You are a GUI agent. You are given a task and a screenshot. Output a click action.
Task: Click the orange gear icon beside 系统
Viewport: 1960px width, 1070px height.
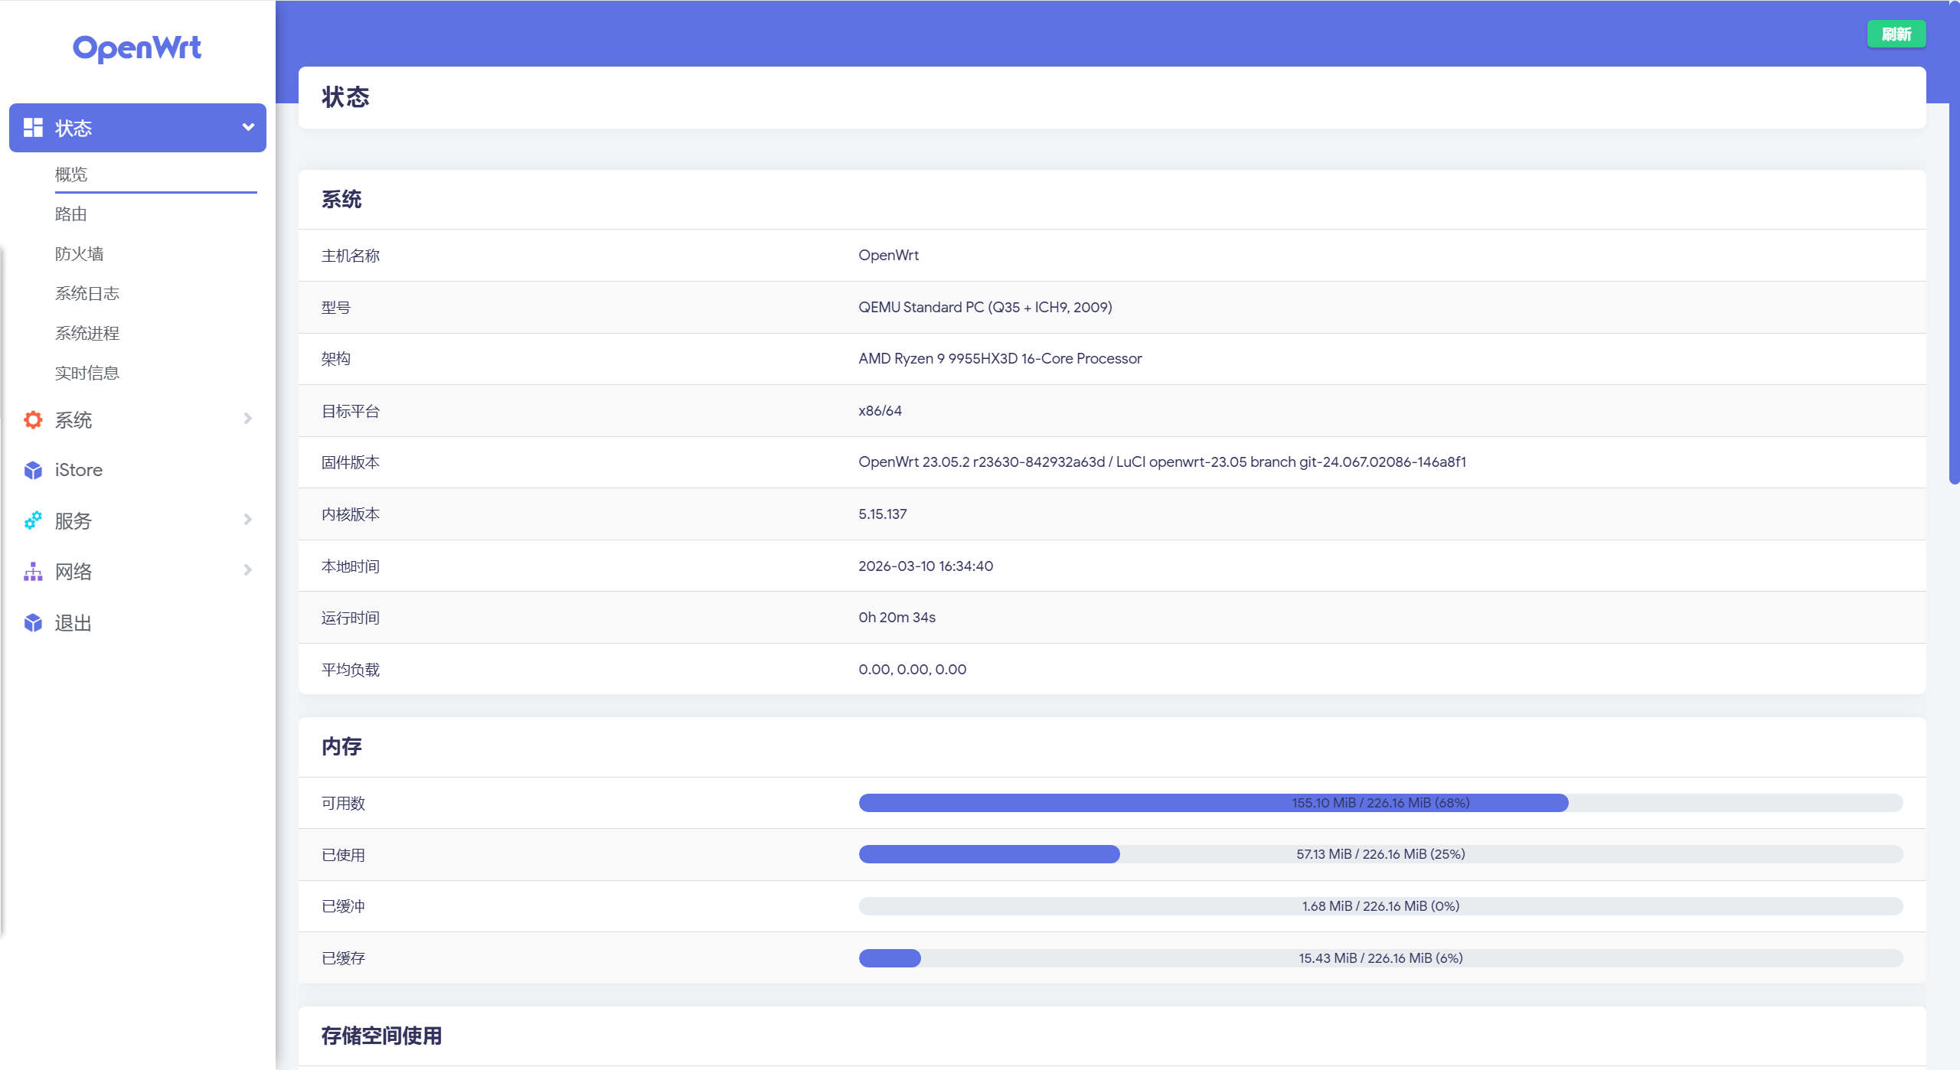click(33, 419)
